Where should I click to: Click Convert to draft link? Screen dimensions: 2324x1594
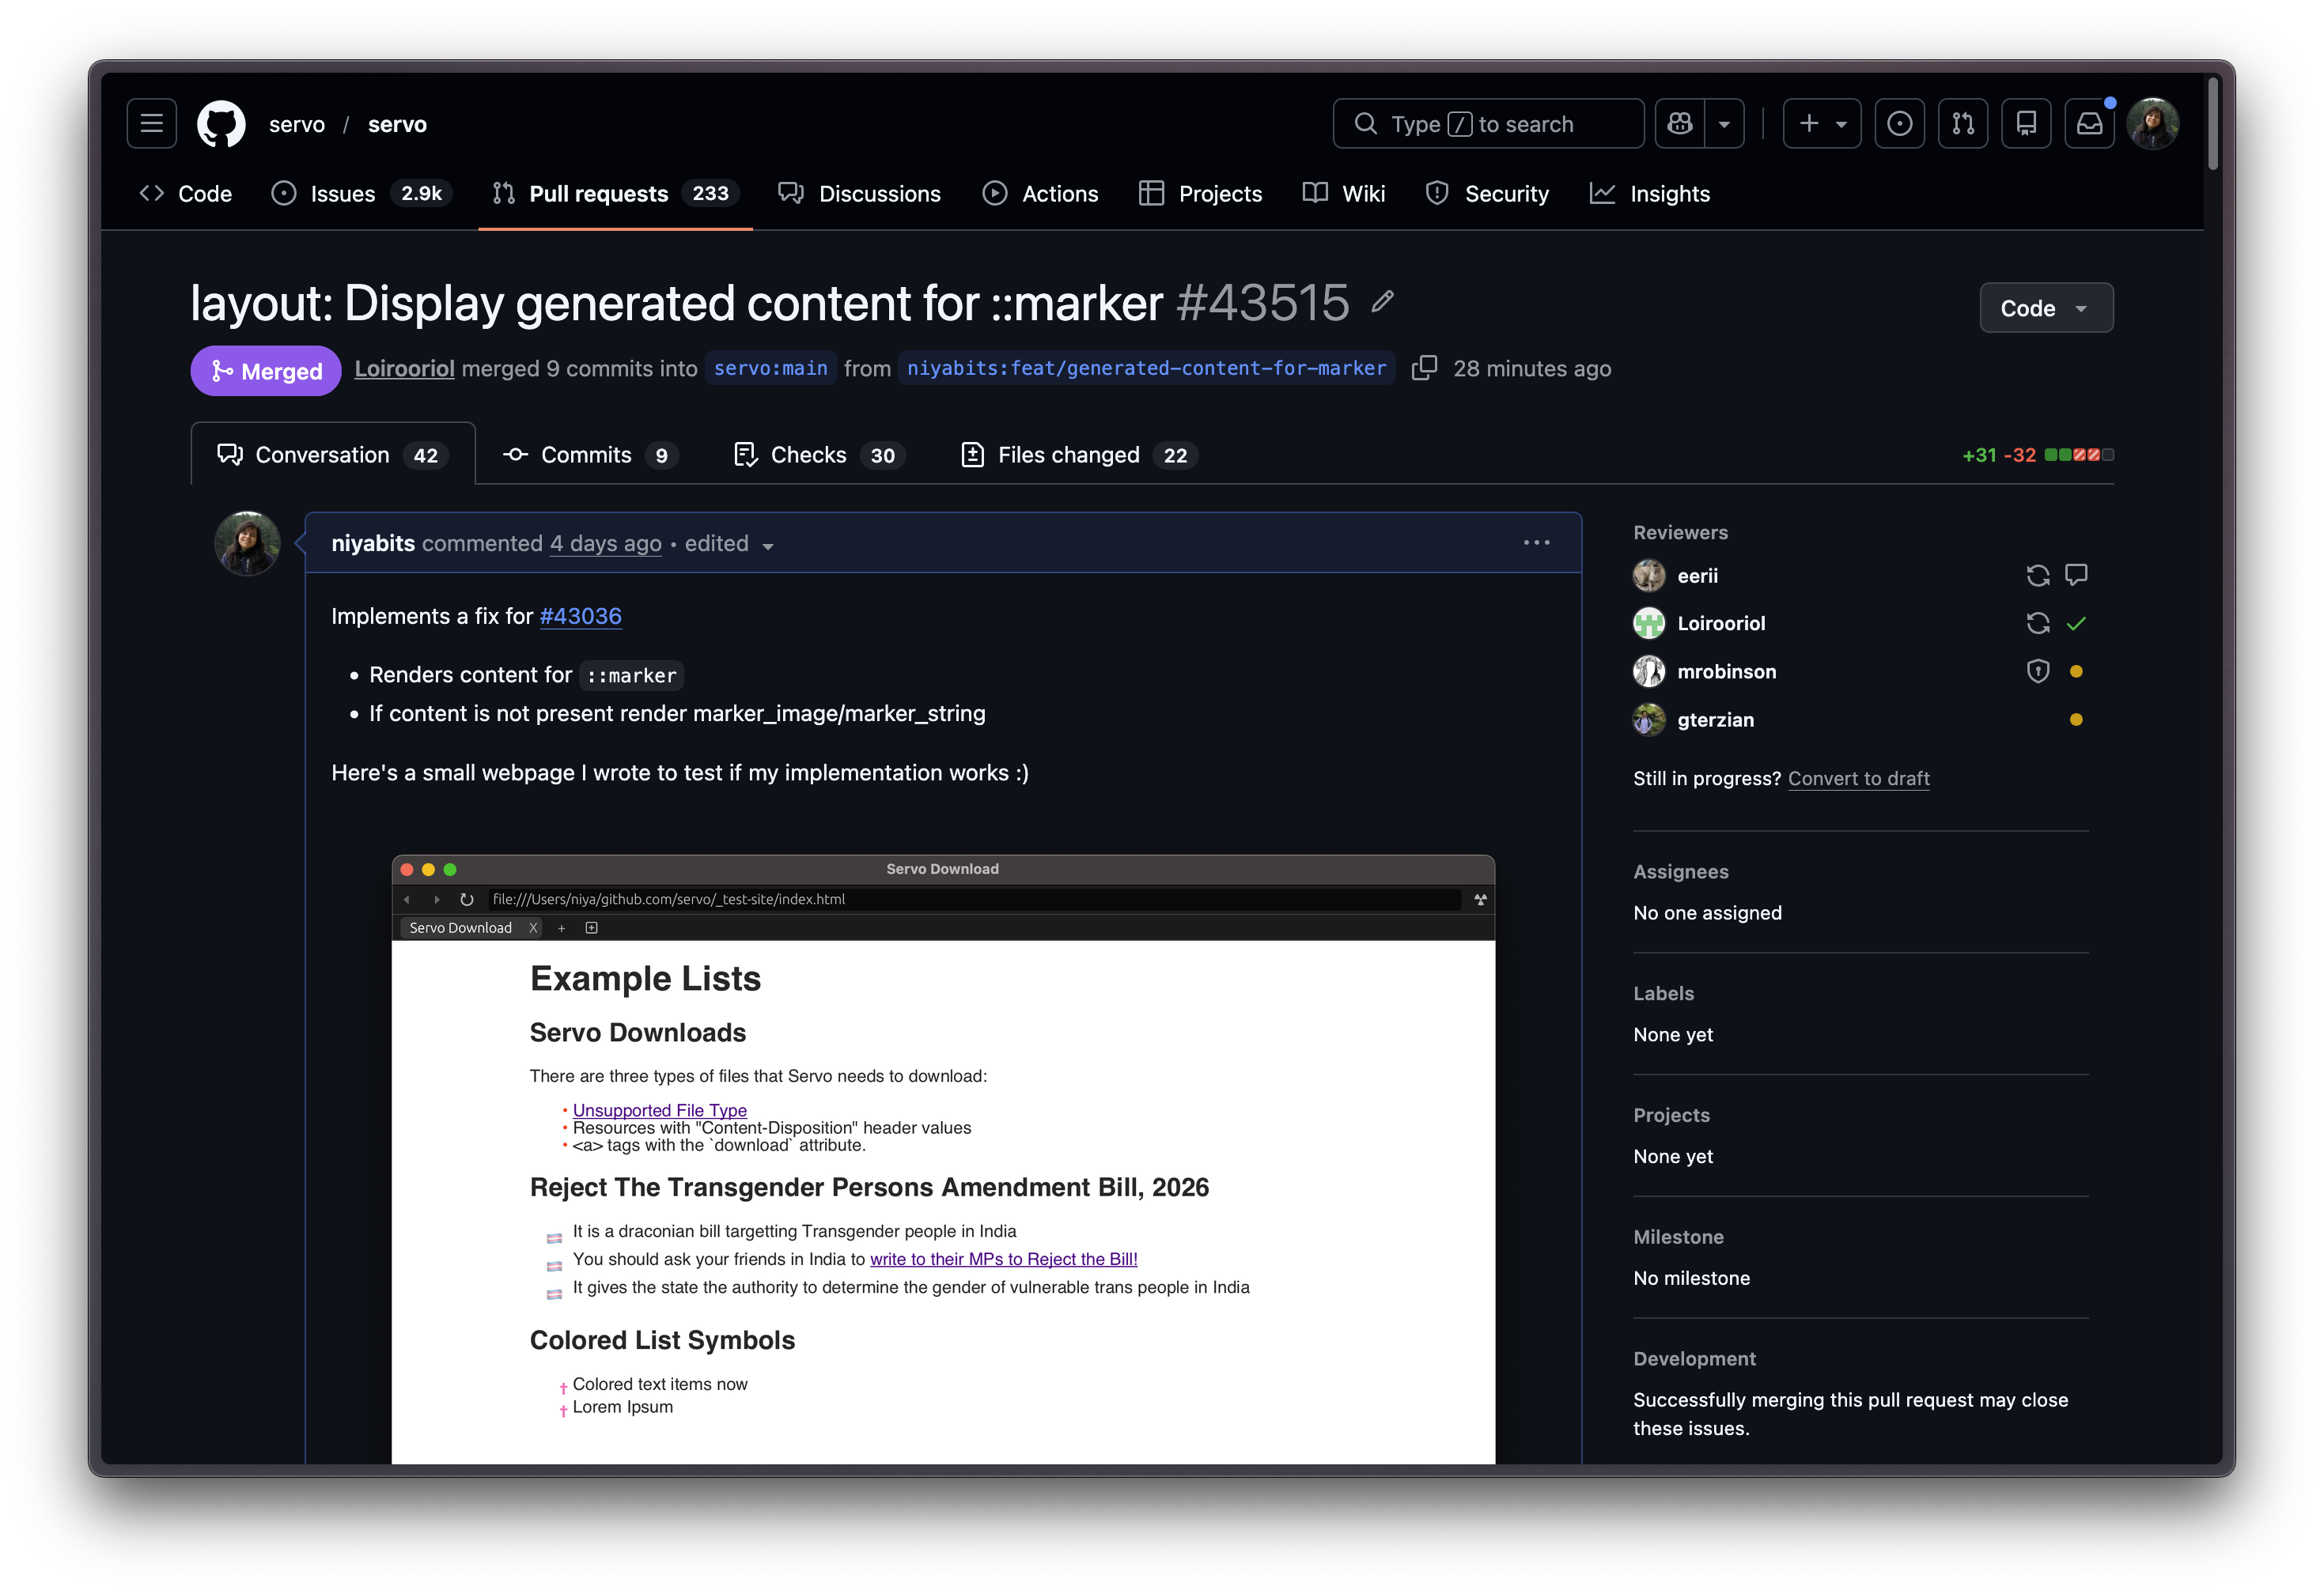click(x=1858, y=779)
